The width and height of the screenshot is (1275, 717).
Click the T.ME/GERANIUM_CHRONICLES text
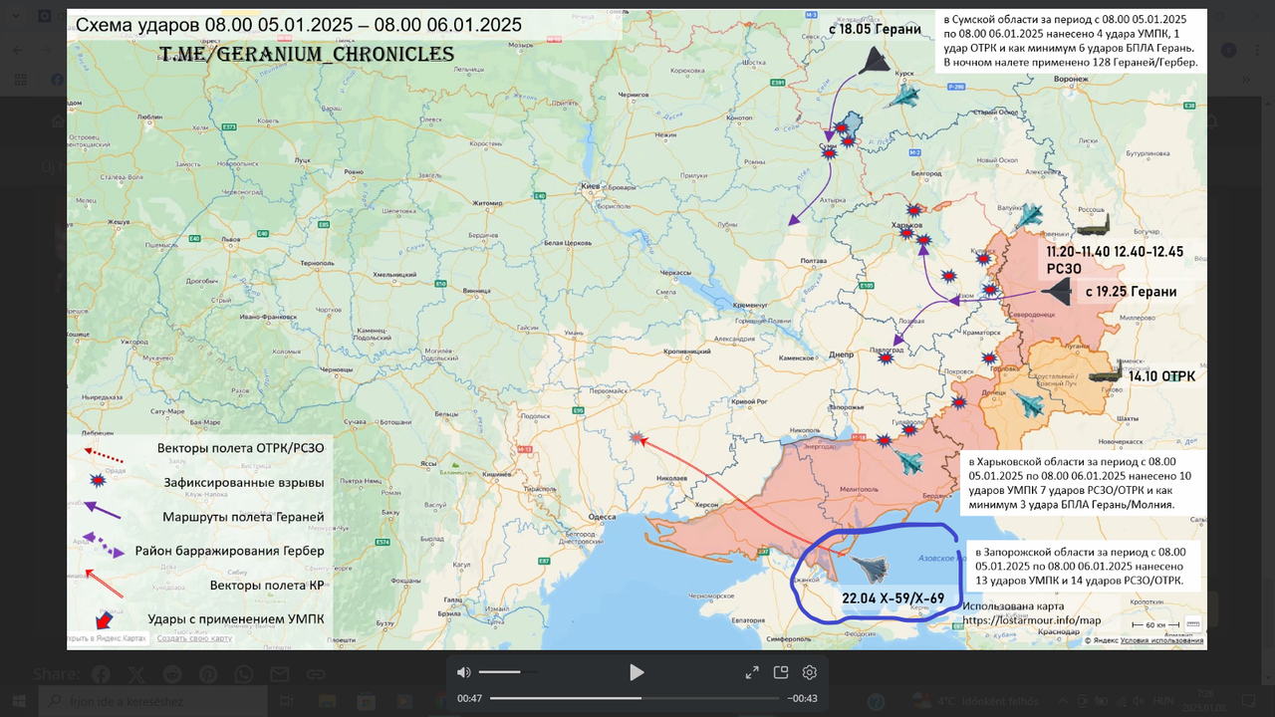[307, 55]
